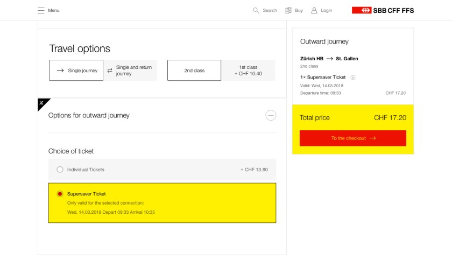Click info icon beside Supersaver Ticket

coord(353,78)
